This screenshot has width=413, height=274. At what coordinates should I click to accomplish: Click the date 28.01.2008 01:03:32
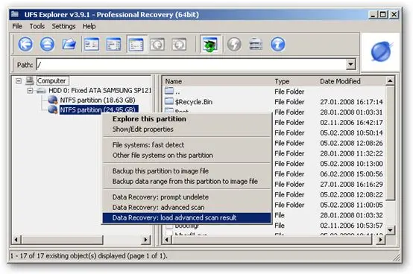click(x=351, y=215)
